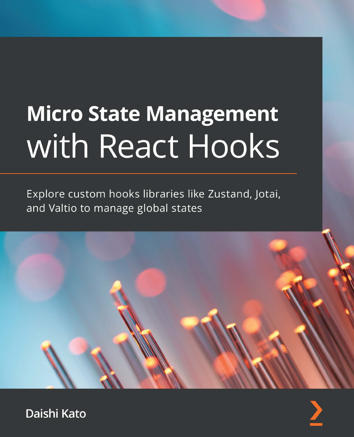
Task: Click the orange horizontal divider line
Action: [148, 173]
